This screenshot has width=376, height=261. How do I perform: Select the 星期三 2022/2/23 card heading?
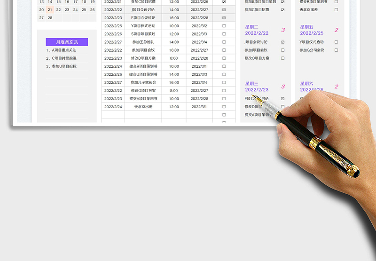pos(257,87)
